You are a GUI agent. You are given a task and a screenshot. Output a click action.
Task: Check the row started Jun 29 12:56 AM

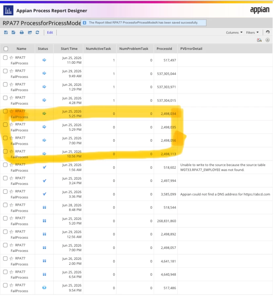coord(5,232)
